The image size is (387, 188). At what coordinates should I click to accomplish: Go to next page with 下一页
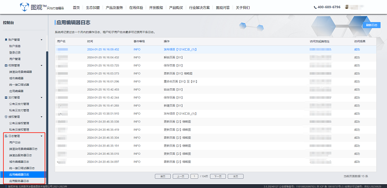pyautogui.click(x=218, y=176)
